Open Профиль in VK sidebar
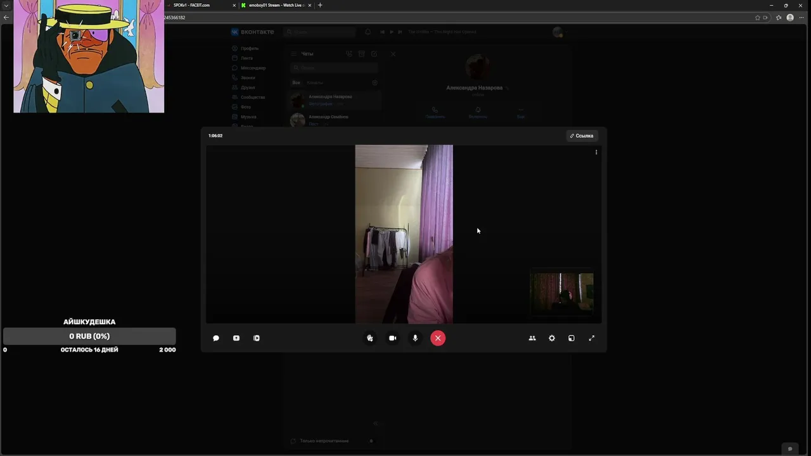Viewport: 811px width, 456px height. [x=246, y=48]
